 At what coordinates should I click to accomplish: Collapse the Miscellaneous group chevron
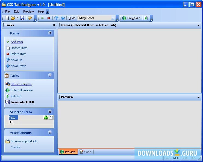pyautogui.click(x=50, y=132)
